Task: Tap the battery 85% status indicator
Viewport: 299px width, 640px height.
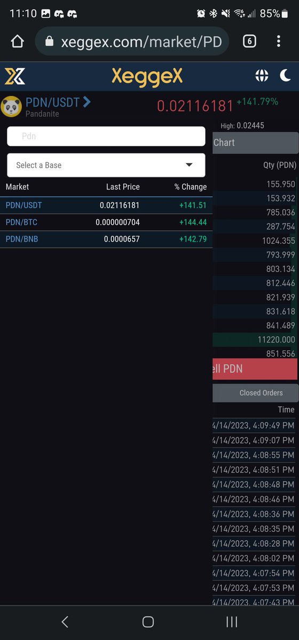Action: 274,13
